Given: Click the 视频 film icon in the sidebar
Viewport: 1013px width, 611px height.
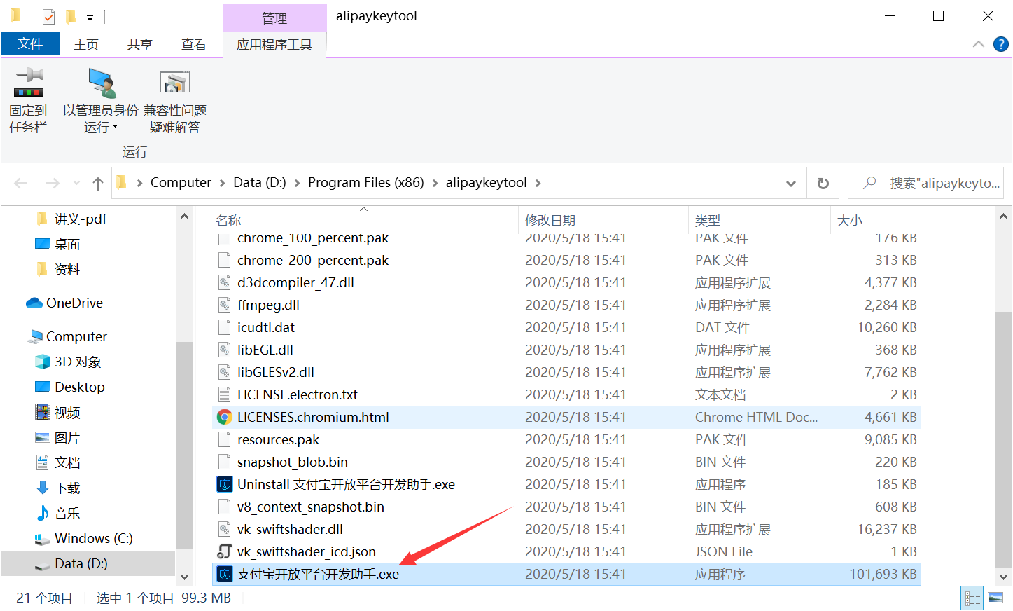Looking at the screenshot, I should 42,413.
